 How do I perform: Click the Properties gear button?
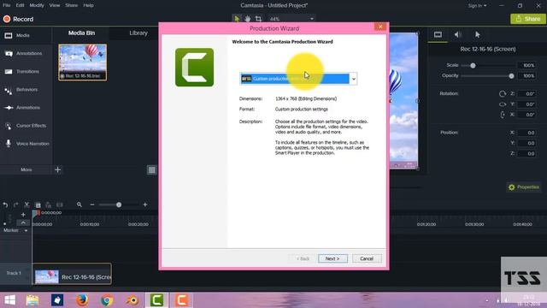click(x=524, y=187)
